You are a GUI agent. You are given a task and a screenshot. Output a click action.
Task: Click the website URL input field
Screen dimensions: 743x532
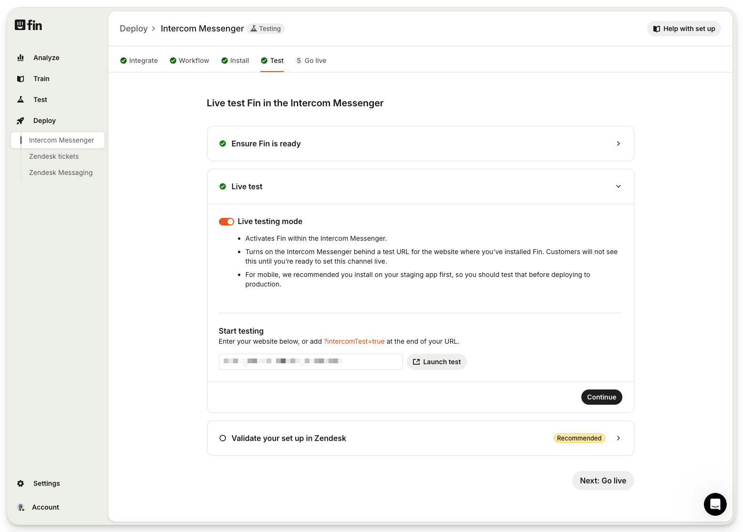tap(310, 362)
